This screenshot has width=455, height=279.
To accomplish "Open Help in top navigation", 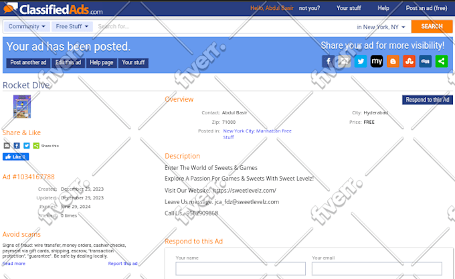I will click(x=383, y=8).
